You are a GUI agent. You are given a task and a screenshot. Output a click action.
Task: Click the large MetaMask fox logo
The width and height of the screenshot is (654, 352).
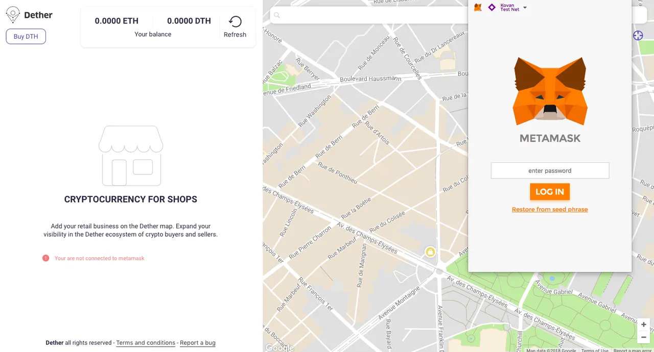550,91
